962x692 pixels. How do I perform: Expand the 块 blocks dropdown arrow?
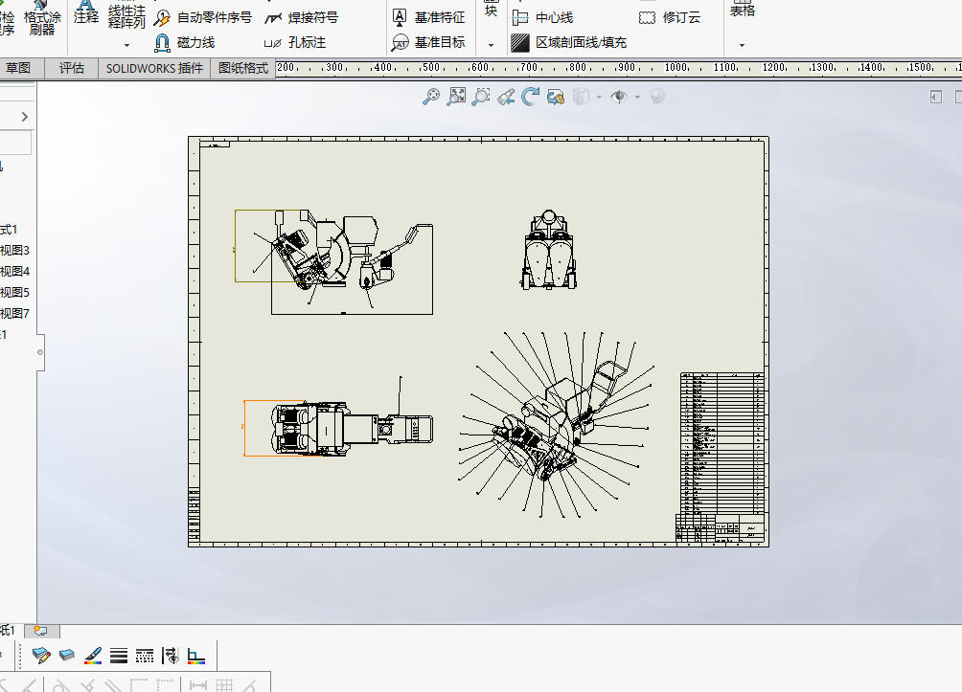[x=491, y=45]
